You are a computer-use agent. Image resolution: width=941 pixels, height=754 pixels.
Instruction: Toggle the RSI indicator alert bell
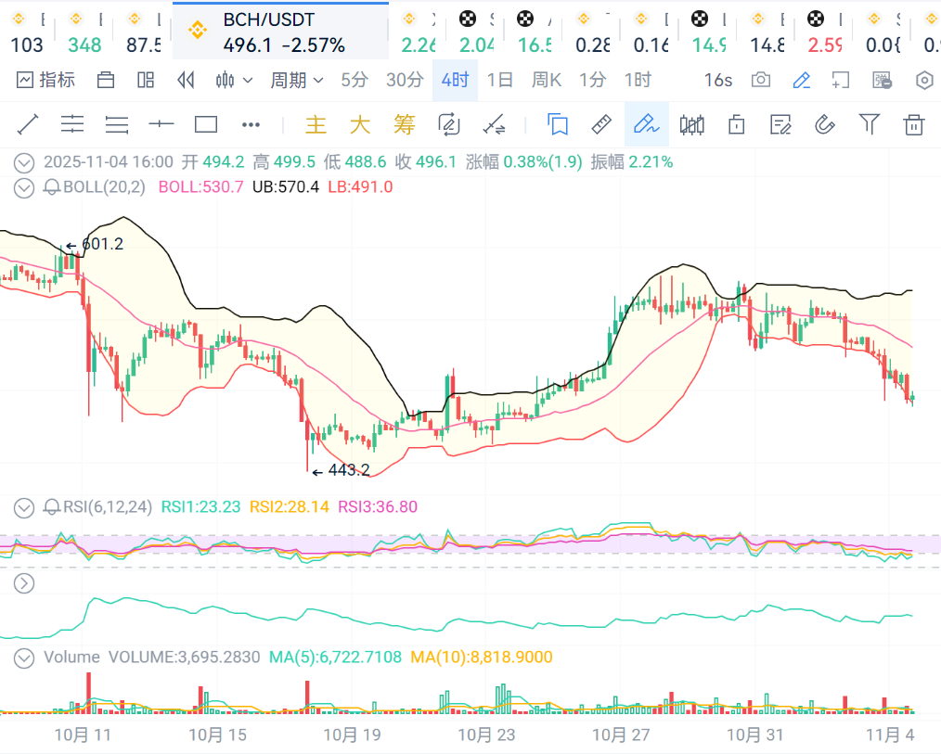coord(52,506)
